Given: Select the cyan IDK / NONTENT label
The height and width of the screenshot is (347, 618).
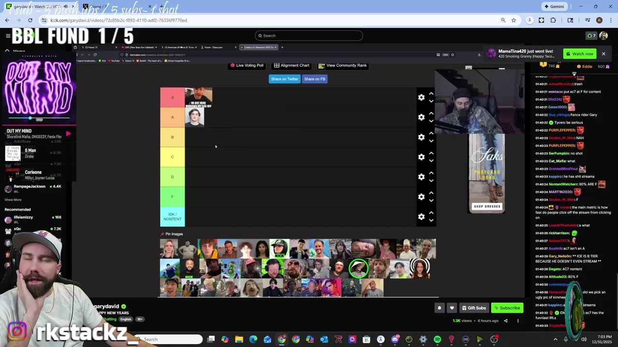Looking at the screenshot, I should pyautogui.click(x=172, y=217).
